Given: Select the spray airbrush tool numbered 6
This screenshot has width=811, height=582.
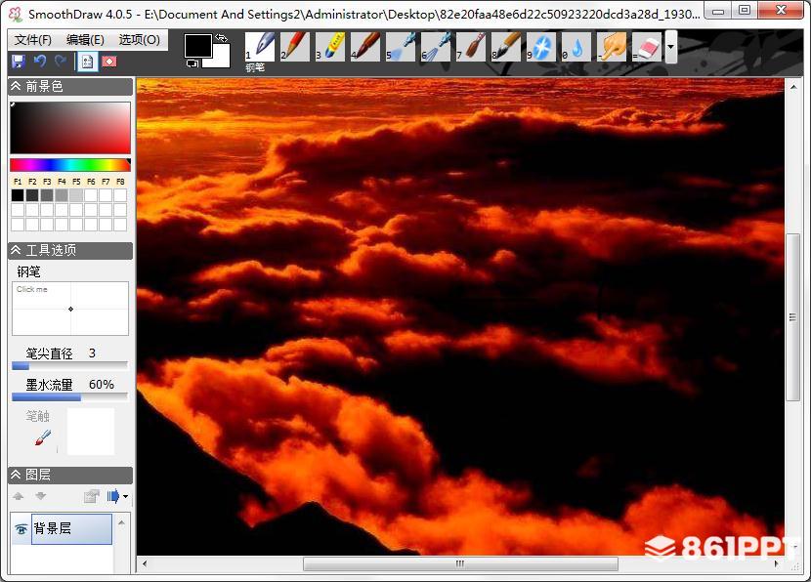Looking at the screenshot, I should (x=436, y=47).
